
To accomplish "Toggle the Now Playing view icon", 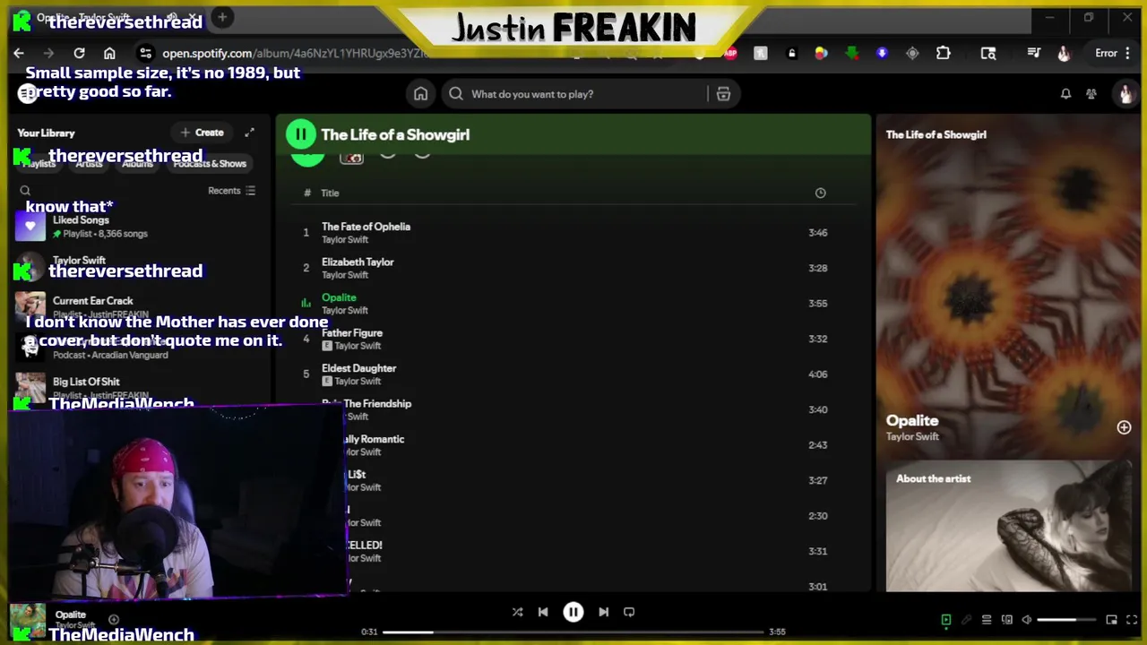I will [945, 620].
